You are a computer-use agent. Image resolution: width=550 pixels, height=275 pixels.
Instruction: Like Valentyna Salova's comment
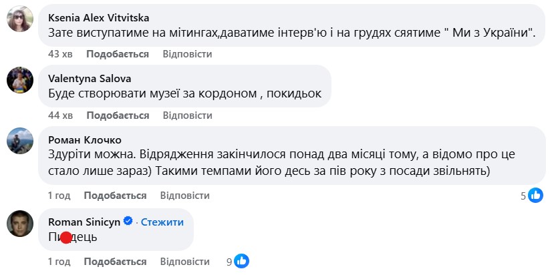point(118,115)
